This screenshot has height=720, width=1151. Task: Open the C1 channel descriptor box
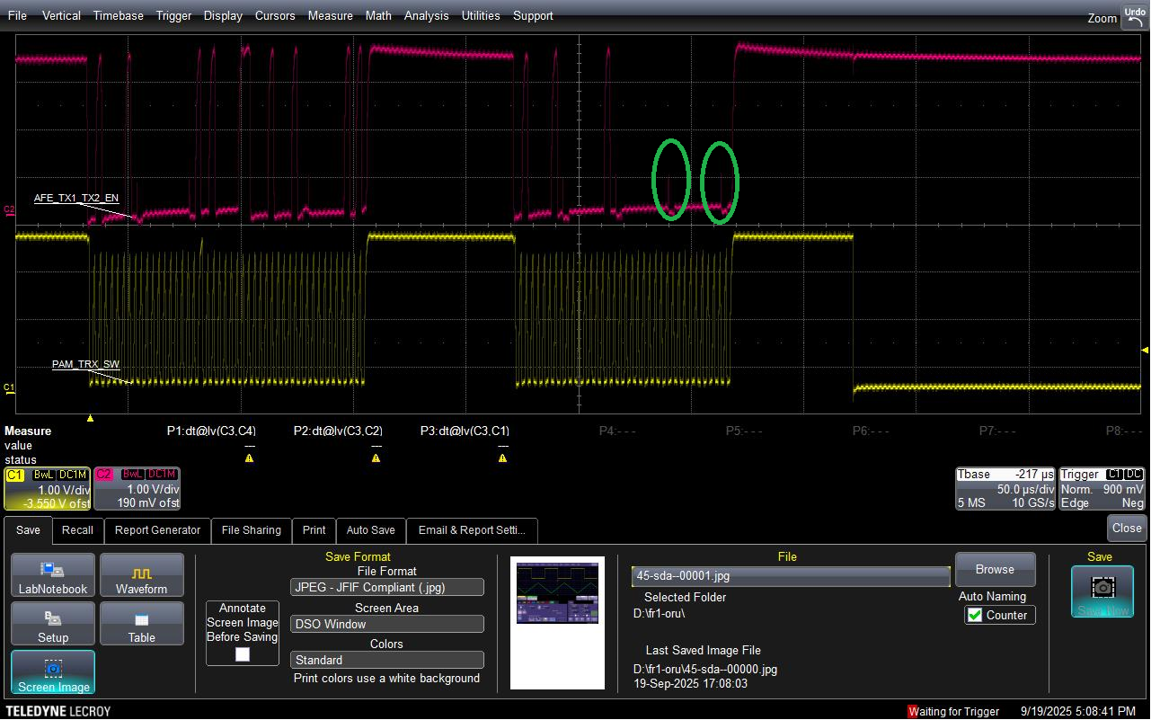point(47,489)
